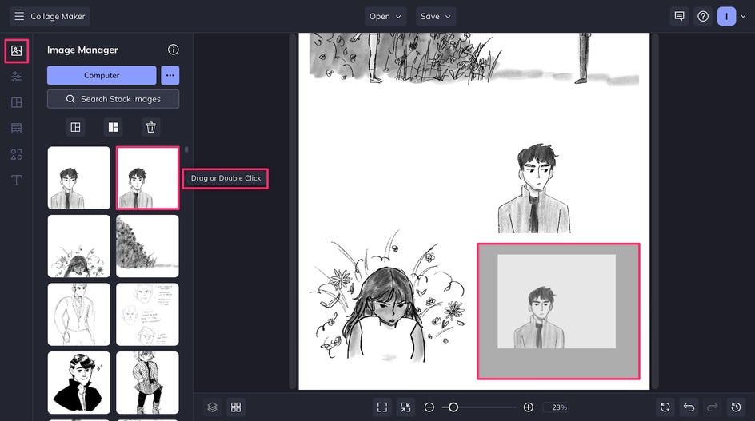
Task: Open the feedback comments icon
Action: (679, 16)
